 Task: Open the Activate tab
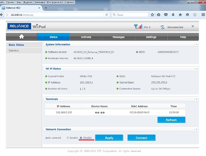click(86, 37)
